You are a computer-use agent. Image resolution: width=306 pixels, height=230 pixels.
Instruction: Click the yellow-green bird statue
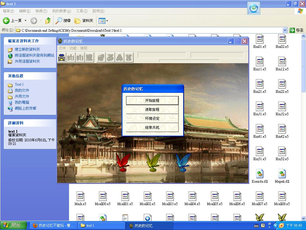(153, 162)
